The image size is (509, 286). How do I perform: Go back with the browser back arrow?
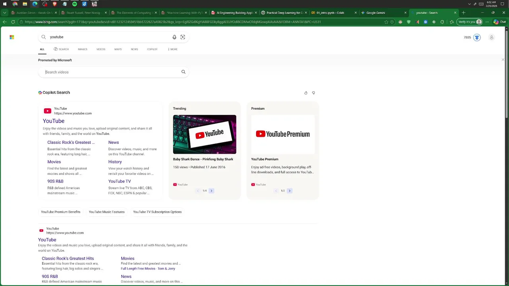click(x=4, y=22)
